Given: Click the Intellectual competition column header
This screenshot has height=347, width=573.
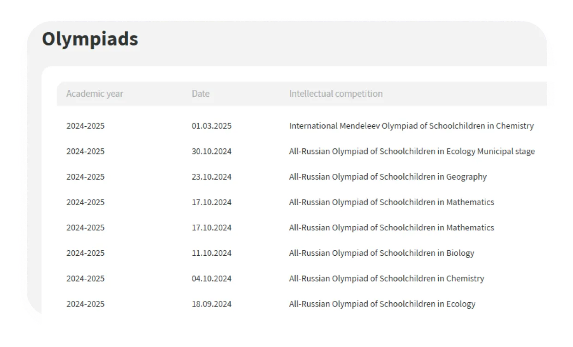Looking at the screenshot, I should (x=336, y=94).
